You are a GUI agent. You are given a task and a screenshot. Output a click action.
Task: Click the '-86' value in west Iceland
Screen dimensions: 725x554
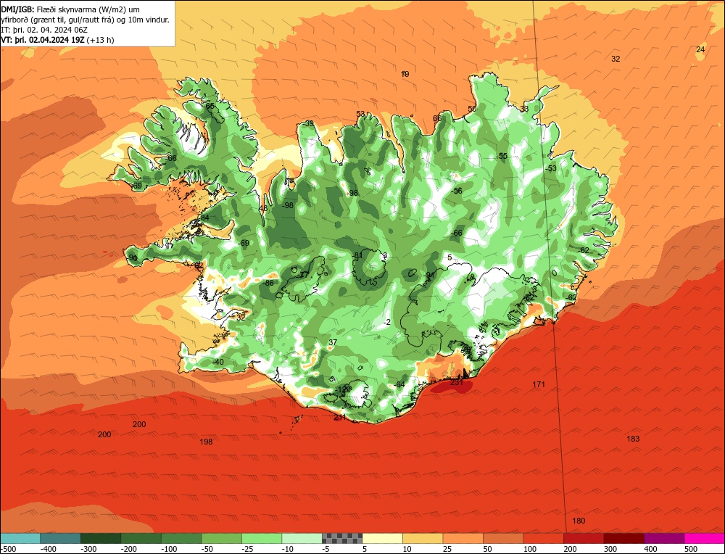point(268,283)
